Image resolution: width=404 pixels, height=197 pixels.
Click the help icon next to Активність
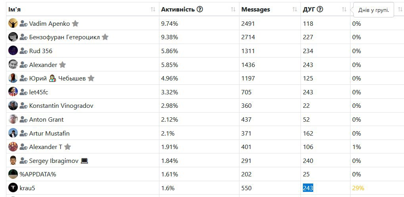[x=200, y=10]
